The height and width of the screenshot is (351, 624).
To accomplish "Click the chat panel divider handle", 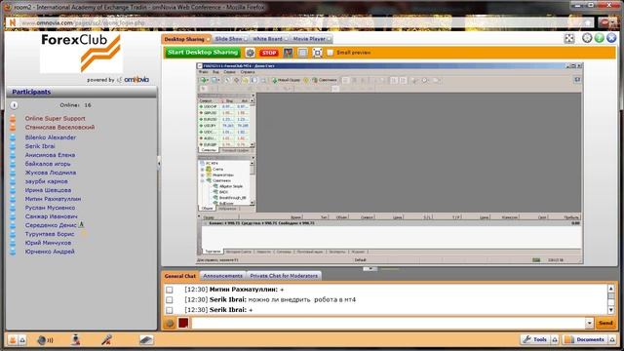I will 370,269.
